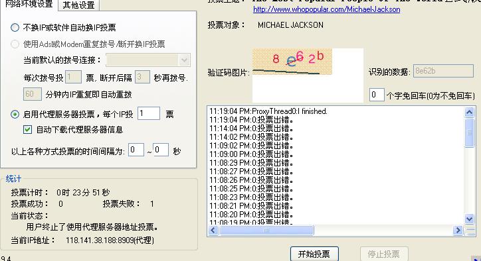
Task: Select the 11:08:29 PM 投票出错 log entry
Action: [x=251, y=162]
